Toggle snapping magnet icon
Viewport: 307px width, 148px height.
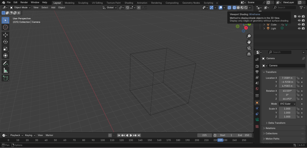point(127,8)
